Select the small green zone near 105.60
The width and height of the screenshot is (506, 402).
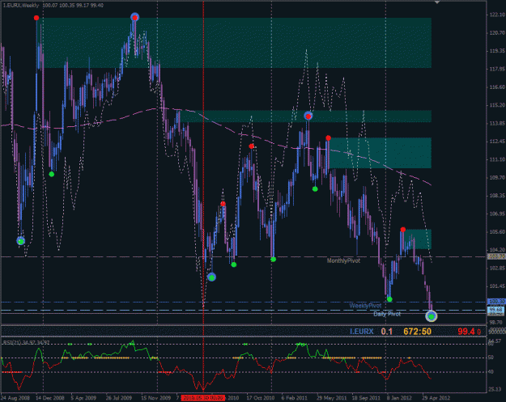(x=417, y=239)
